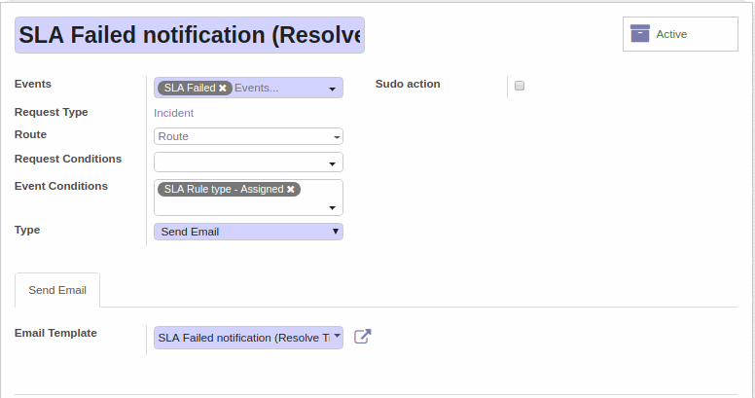755x398 pixels.
Task: Focus the Events tag input field
Action: click(279, 88)
